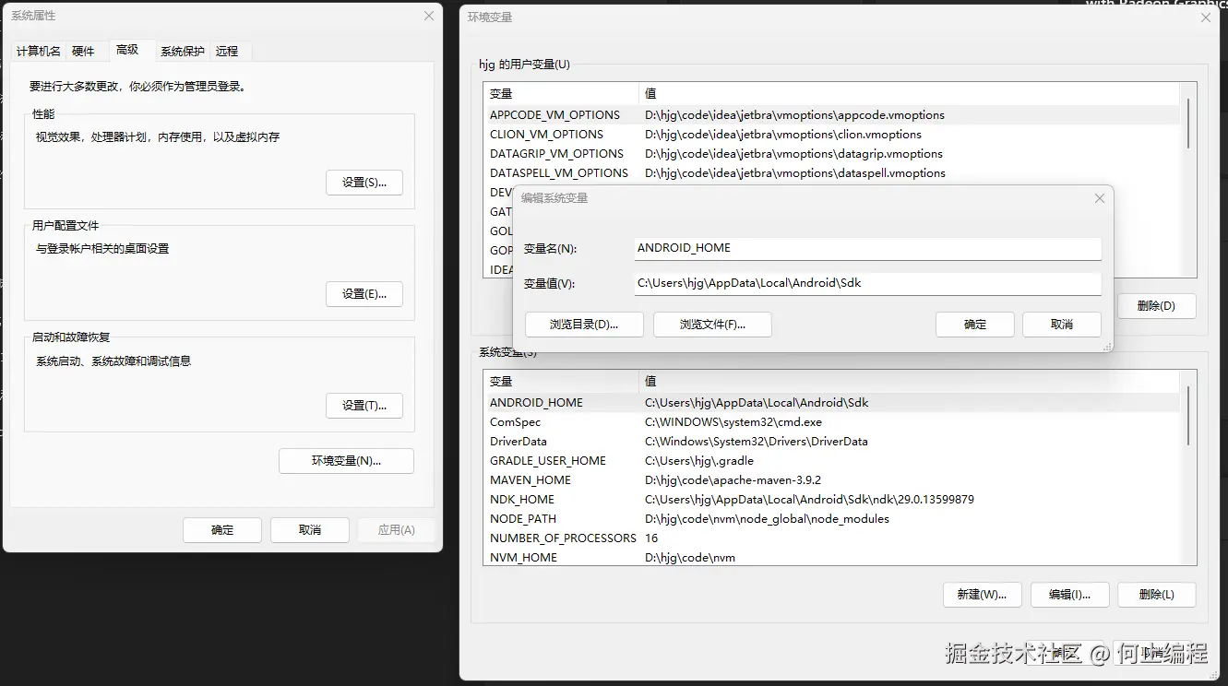Focus the 变量名 input field
This screenshot has width=1228, height=686.
pos(867,249)
